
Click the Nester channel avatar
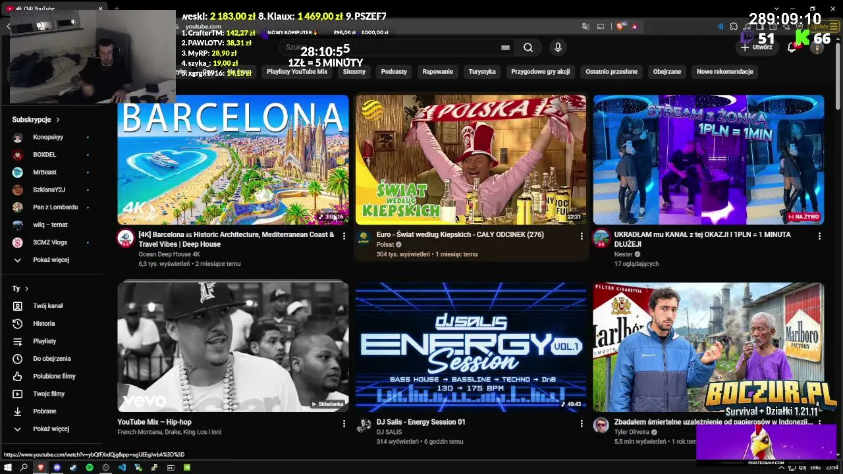tap(601, 238)
